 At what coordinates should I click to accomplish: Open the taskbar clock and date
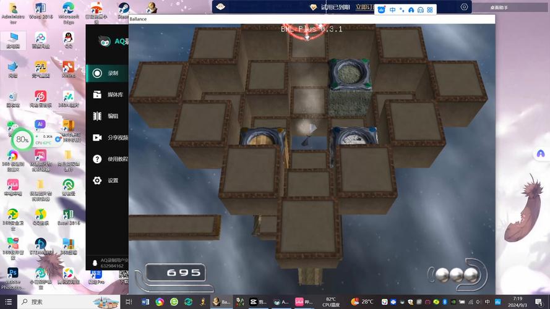517,302
